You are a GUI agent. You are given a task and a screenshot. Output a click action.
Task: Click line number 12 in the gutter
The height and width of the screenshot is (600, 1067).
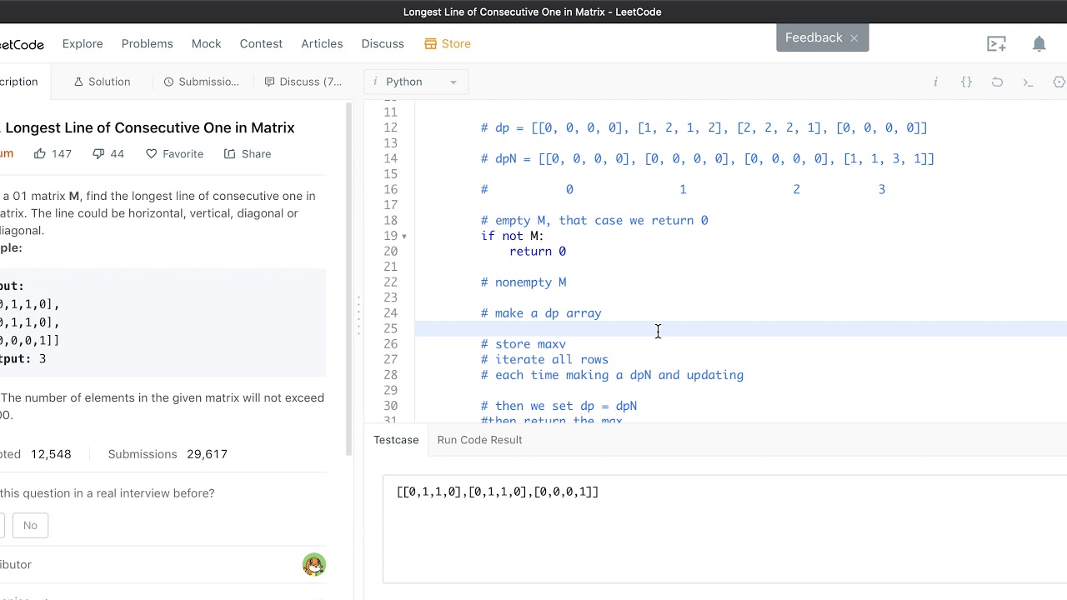coord(390,127)
